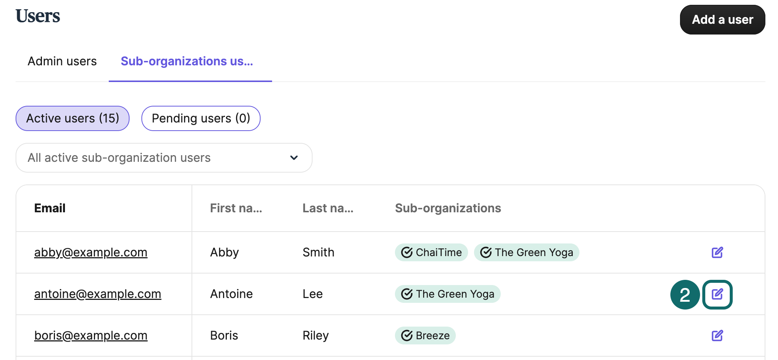
Task: Sort the table by the Email column header
Action: (50, 208)
